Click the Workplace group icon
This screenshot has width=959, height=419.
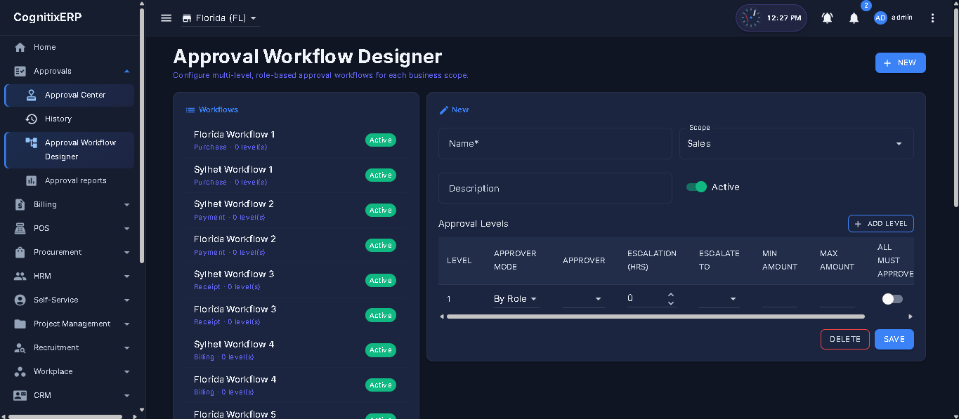click(20, 371)
